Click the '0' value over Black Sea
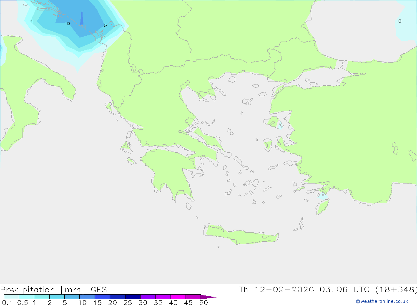 [x=400, y=21]
